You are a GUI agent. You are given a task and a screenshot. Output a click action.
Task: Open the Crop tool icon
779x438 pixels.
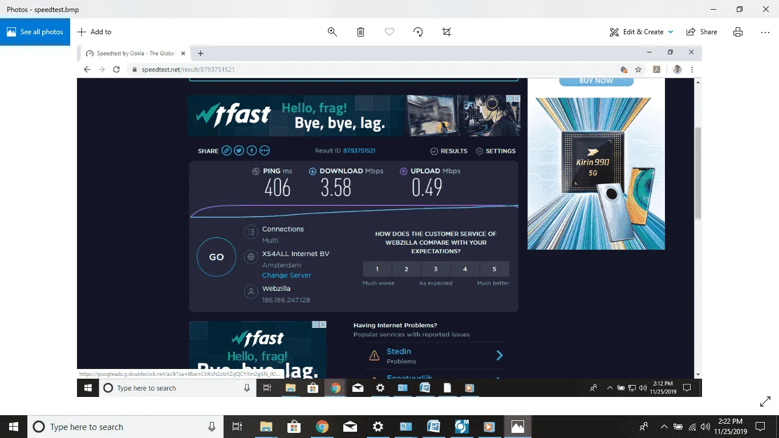coord(447,32)
